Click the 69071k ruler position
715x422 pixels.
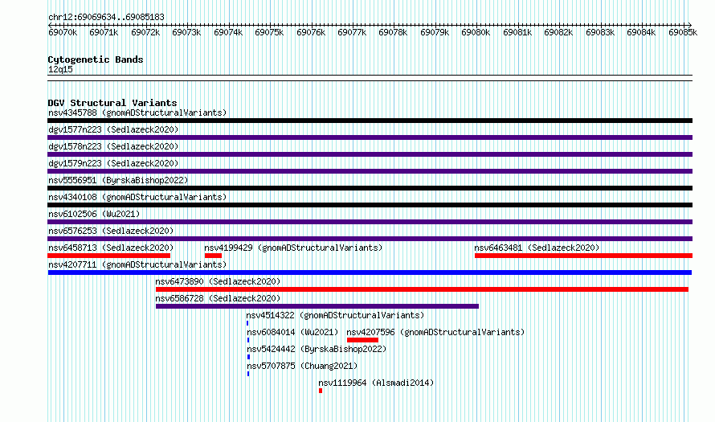(x=104, y=32)
